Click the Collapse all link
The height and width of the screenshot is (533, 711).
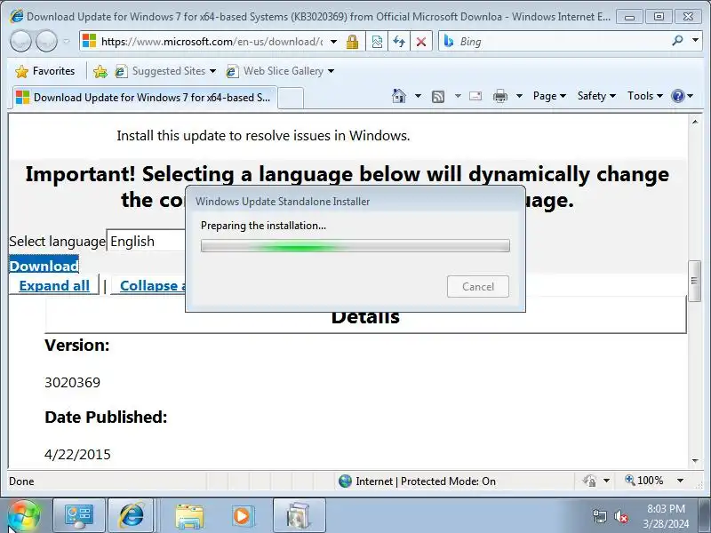pyautogui.click(x=152, y=285)
